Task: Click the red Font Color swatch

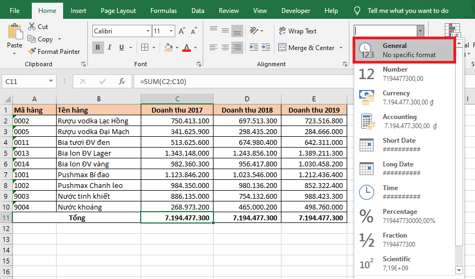Action: click(x=187, y=48)
